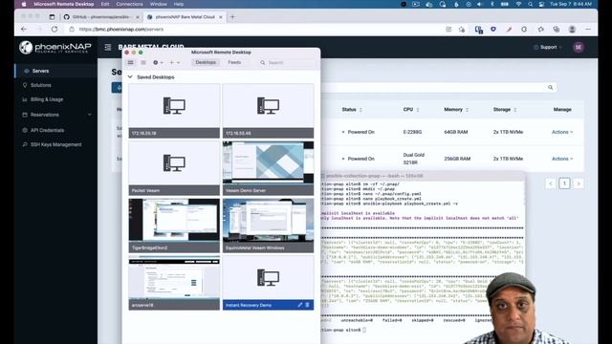612x344 pixels.
Task: Expand Reservations submenu chevron
Action: 89,115
